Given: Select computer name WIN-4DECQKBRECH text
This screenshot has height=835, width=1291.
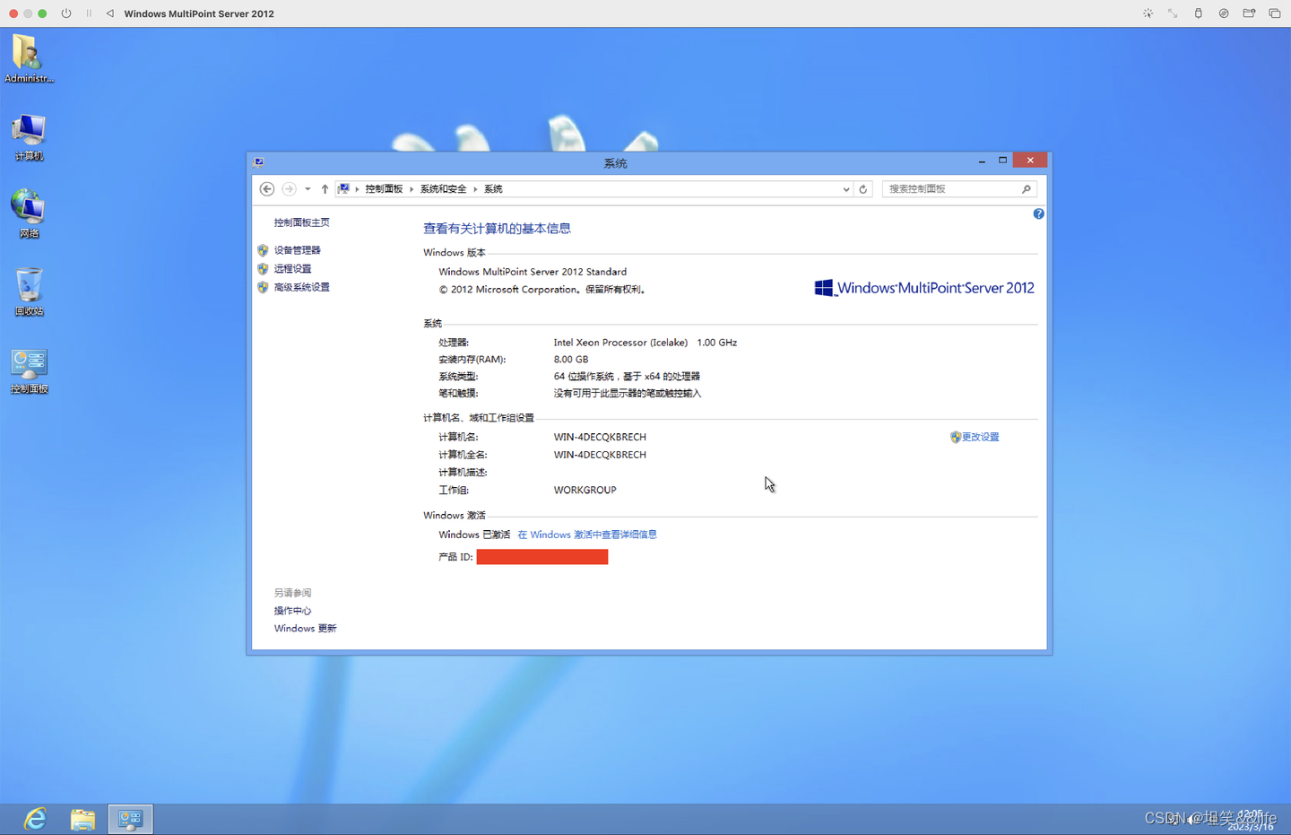Looking at the screenshot, I should 600,437.
